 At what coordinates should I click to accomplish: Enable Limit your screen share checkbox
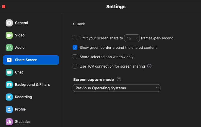tap(75, 38)
